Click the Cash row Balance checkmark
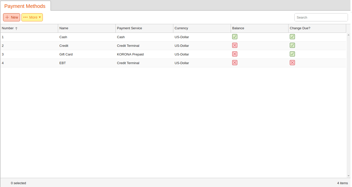 coord(235,37)
